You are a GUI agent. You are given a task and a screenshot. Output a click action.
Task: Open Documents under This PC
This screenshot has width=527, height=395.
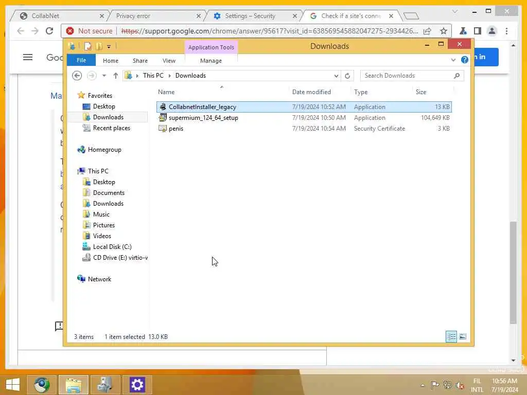tap(109, 192)
